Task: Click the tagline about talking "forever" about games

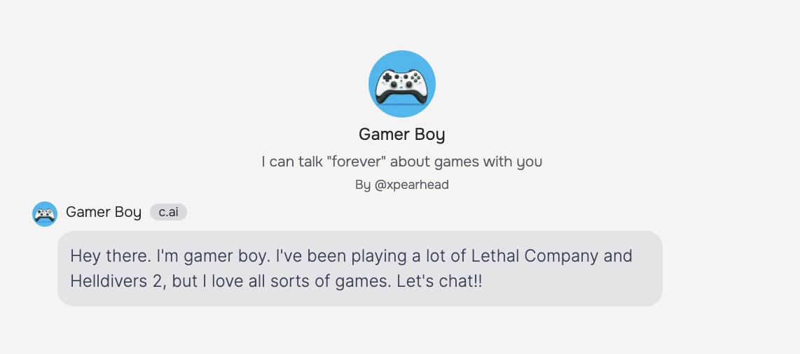Action: coord(401,162)
